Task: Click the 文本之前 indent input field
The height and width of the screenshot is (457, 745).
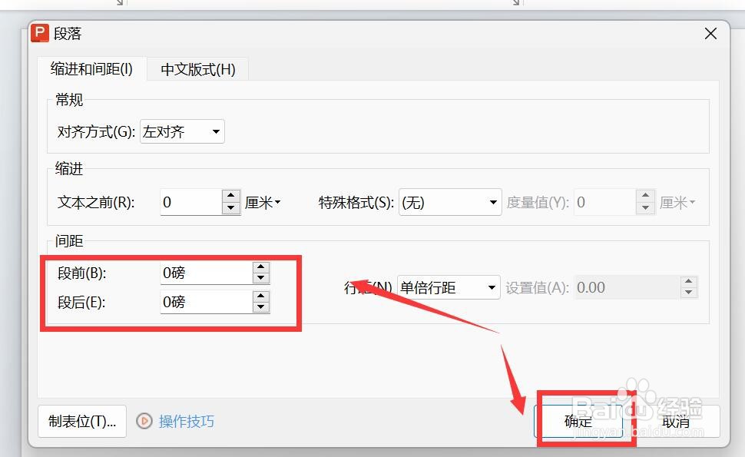Action: [x=192, y=202]
